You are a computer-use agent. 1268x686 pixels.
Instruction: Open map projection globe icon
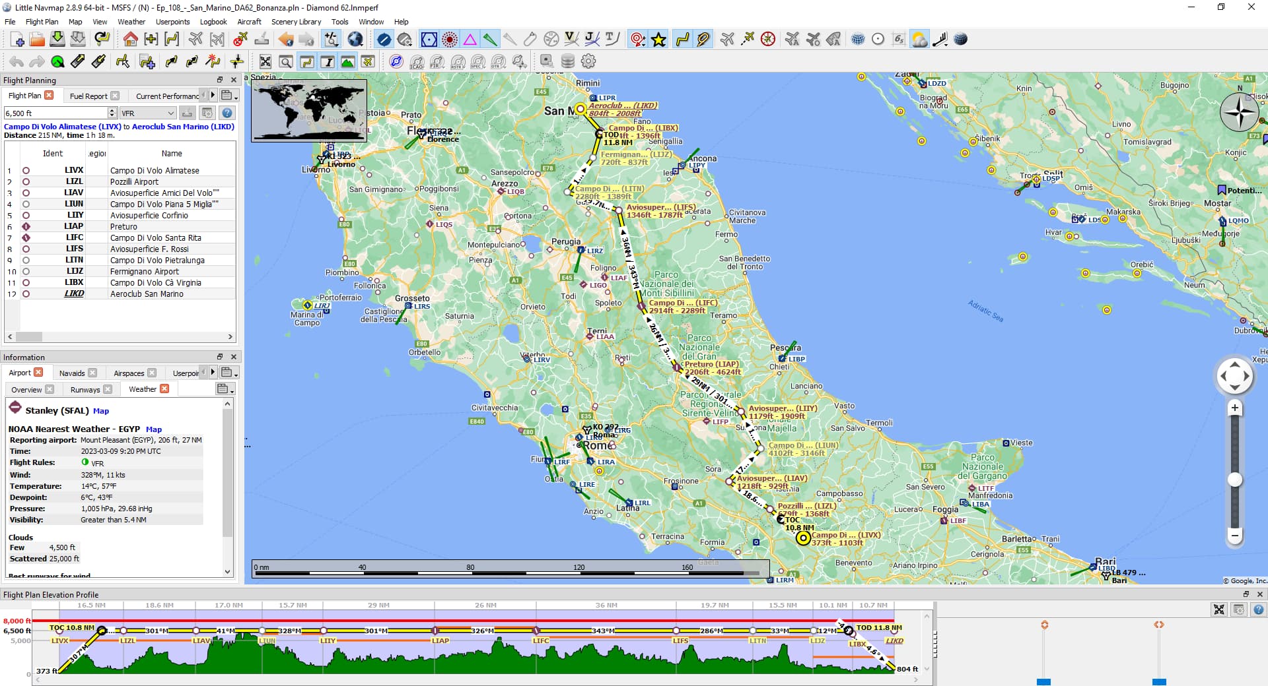[355, 40]
